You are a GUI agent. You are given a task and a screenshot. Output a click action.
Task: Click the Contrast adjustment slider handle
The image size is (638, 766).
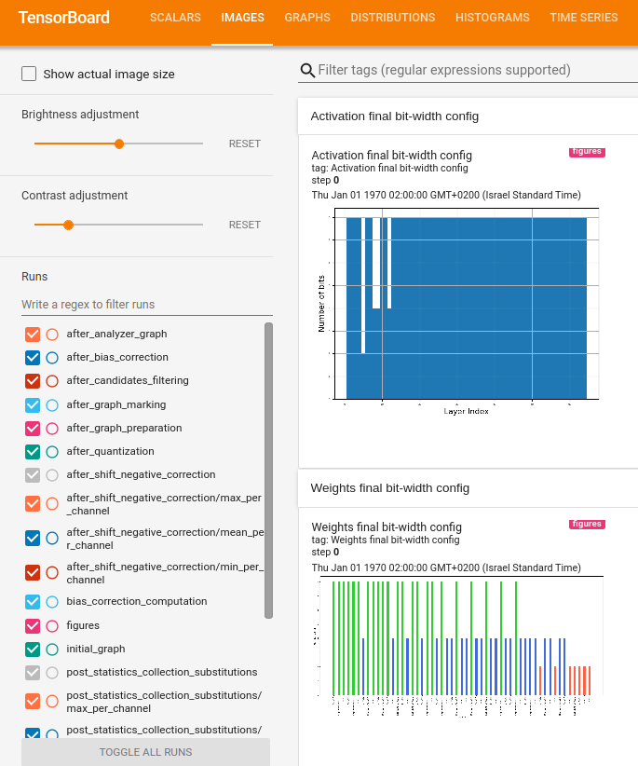[x=68, y=225]
